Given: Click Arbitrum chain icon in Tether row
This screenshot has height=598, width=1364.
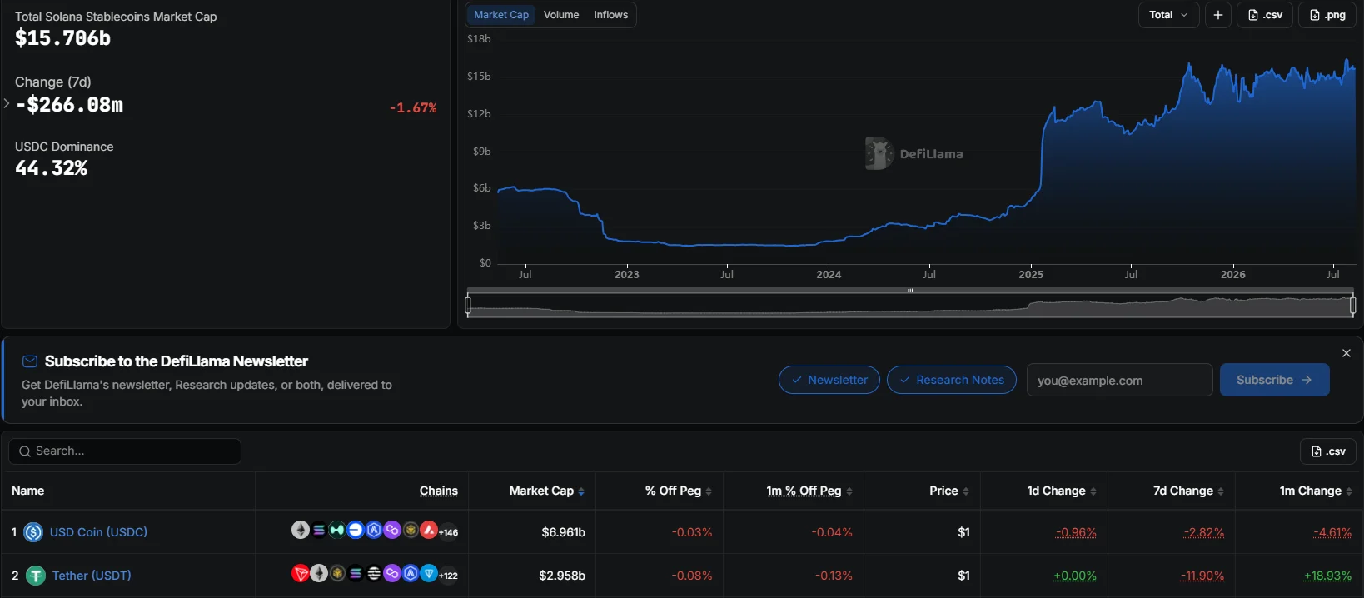Looking at the screenshot, I should [411, 573].
